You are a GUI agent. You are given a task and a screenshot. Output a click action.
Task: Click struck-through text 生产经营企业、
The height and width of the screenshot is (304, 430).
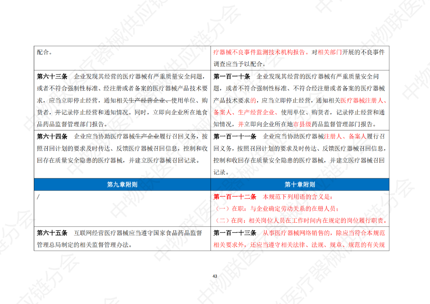tap(150, 100)
